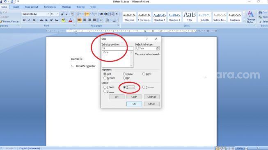Image resolution: width=268 pixels, height=150 pixels.
Task: Toggle numbered list icon
Action: click(x=87, y=14)
